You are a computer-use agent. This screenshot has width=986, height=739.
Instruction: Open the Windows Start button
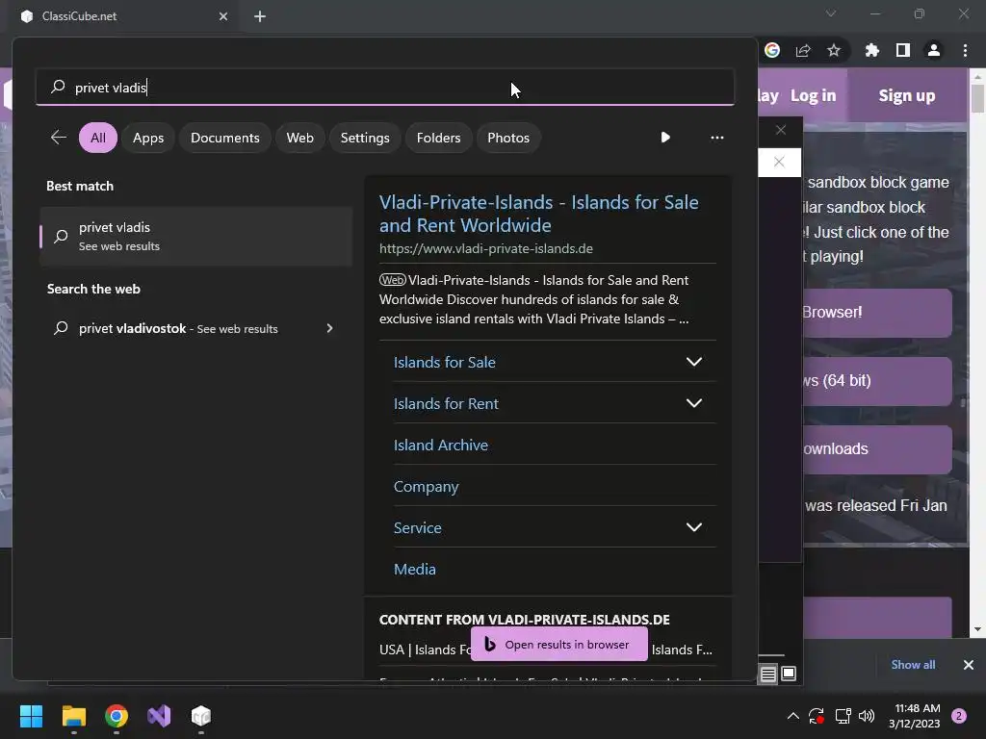[31, 716]
